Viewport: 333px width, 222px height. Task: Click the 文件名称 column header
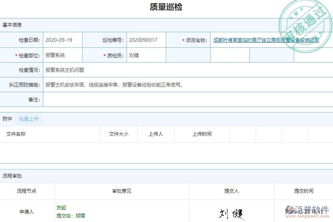16,134
